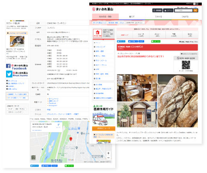Screen dimensions: 207x173
Task: Click the Facebook share button under shop tabs
Action: (x=141, y=41)
